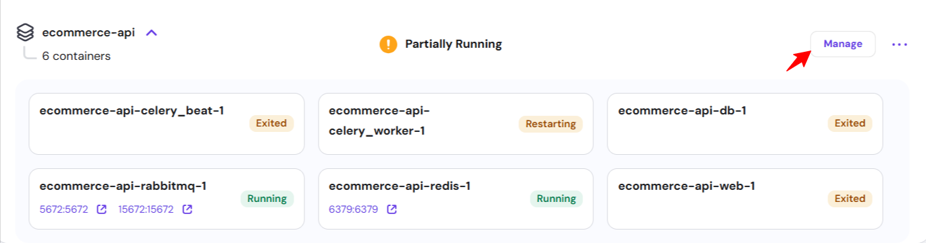Click Exited badge on ecommerce-api-db-1 card
The image size is (926, 243).
850,123
